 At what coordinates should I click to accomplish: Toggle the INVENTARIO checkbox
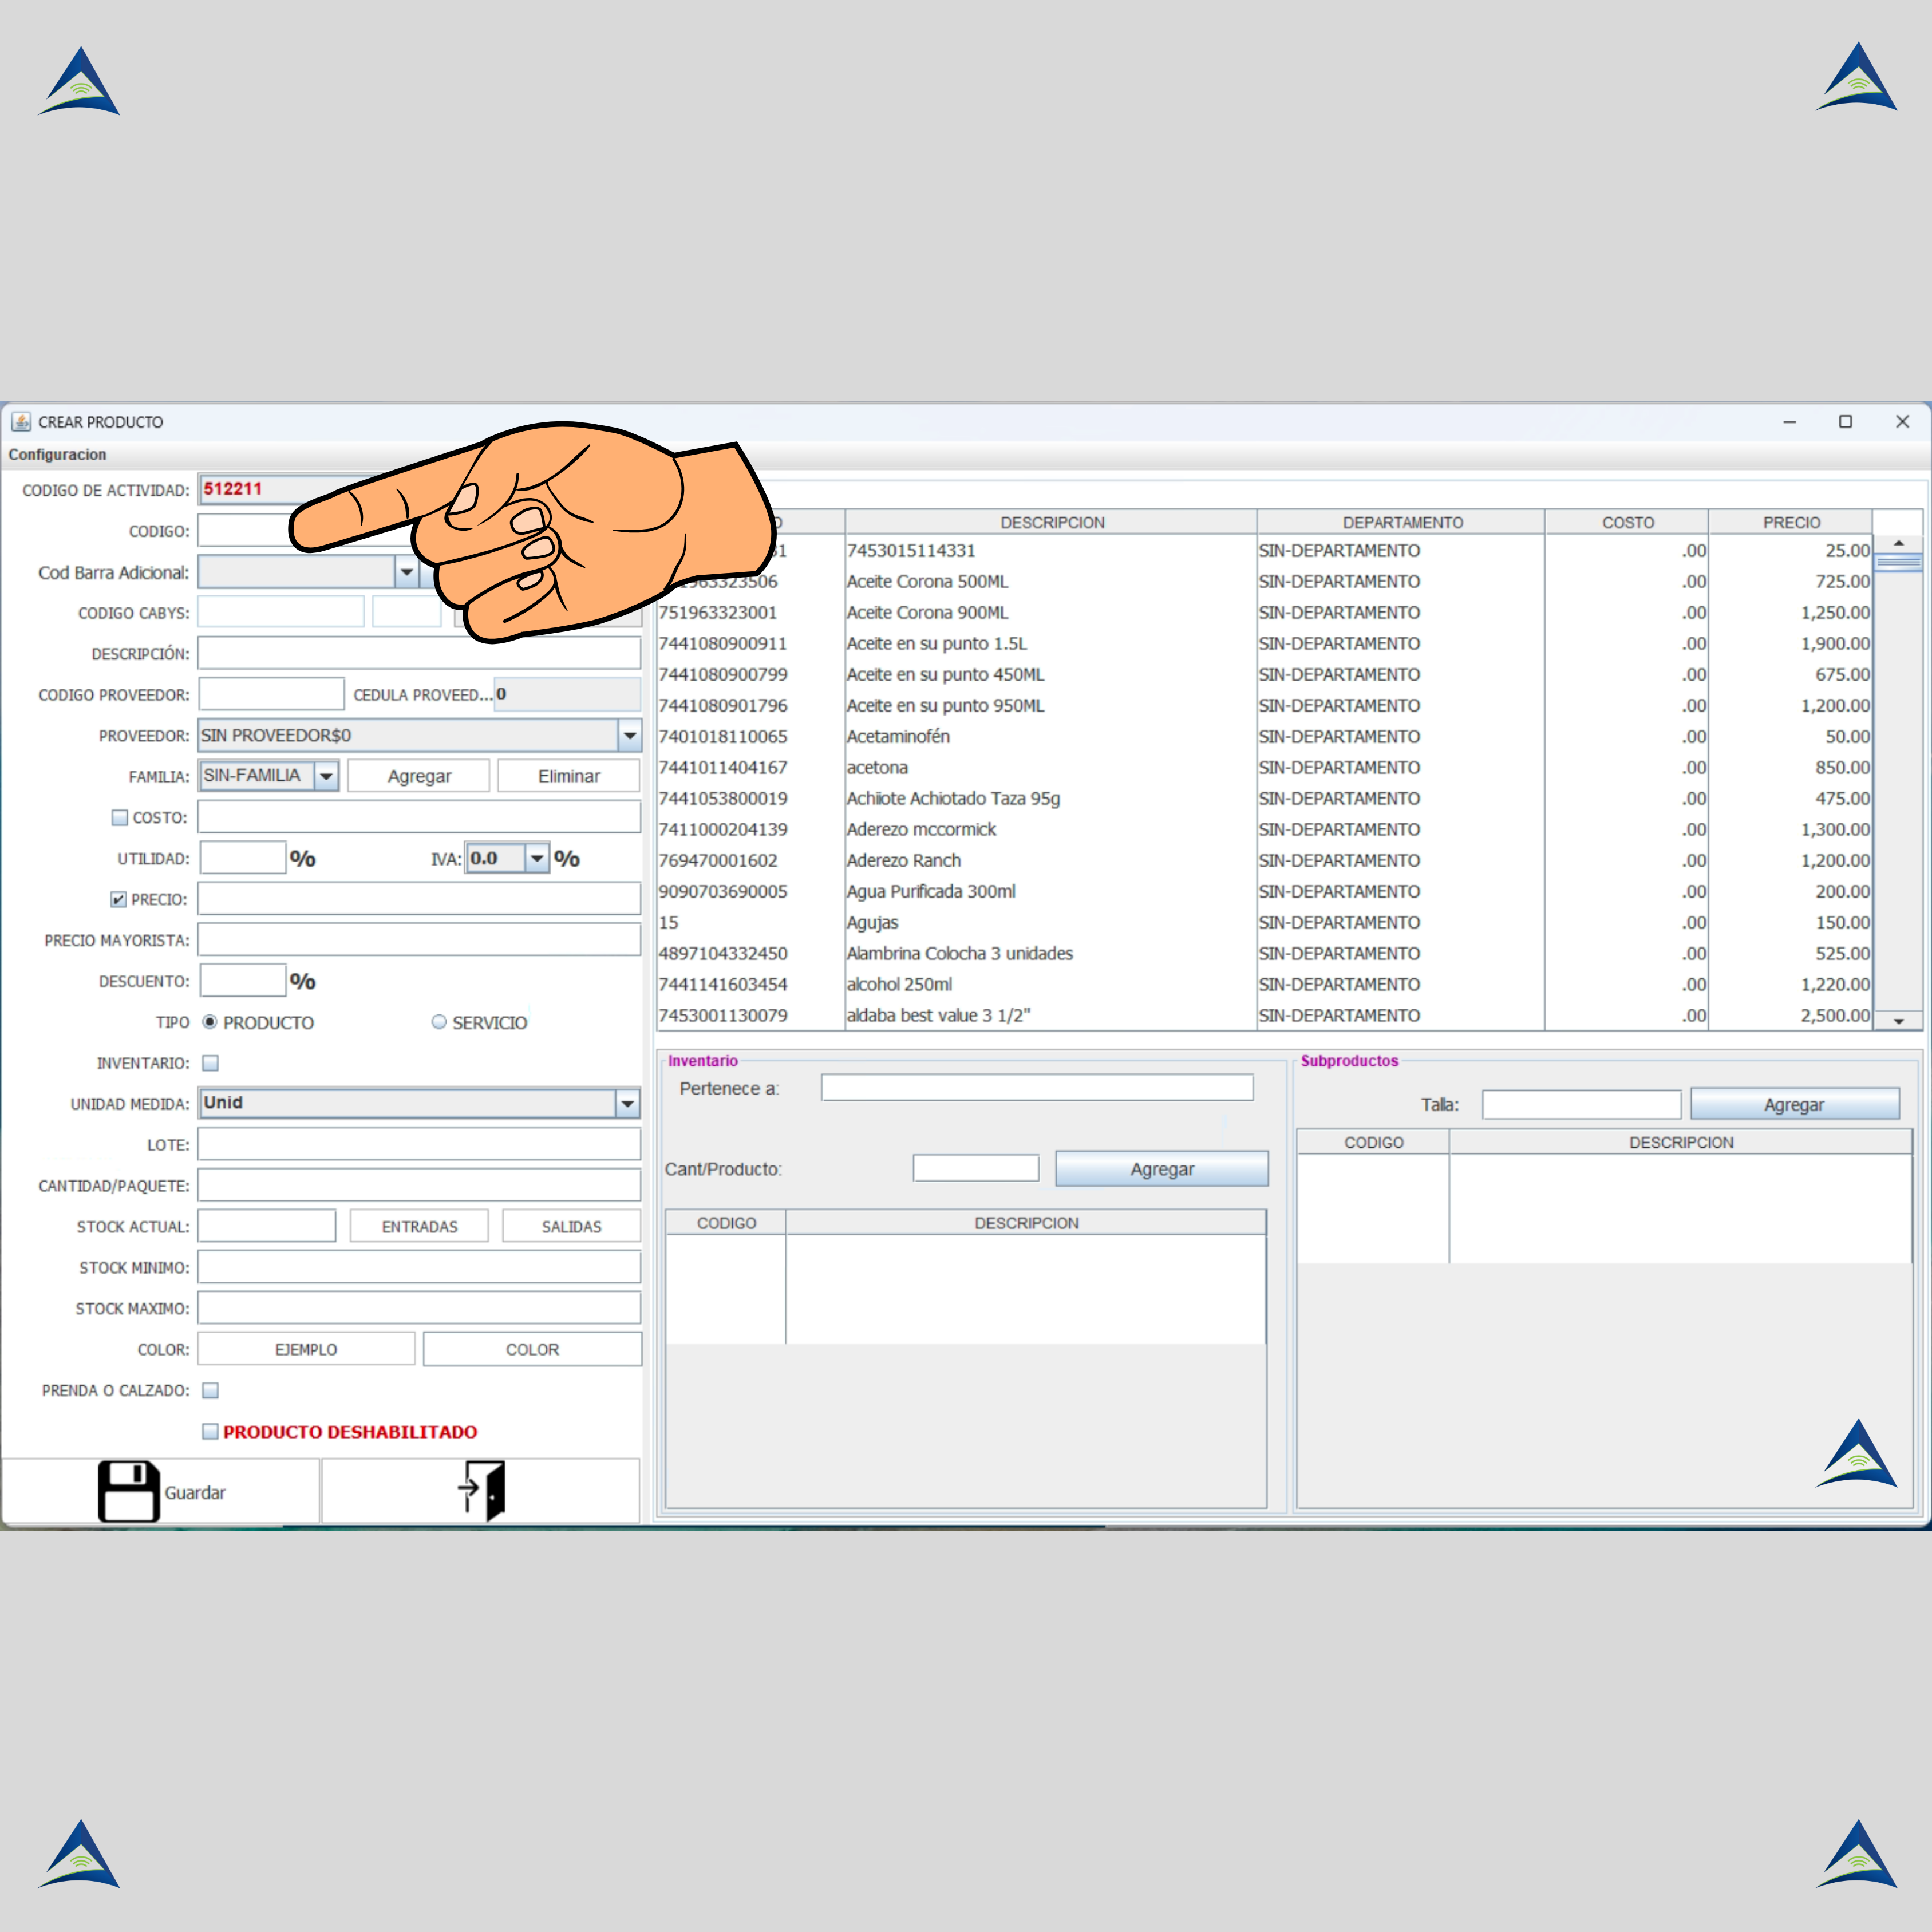coord(210,1063)
